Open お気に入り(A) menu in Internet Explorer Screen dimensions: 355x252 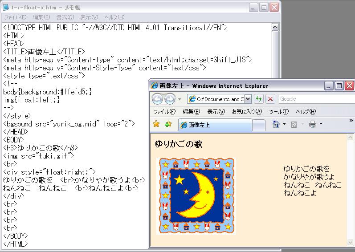247,112
